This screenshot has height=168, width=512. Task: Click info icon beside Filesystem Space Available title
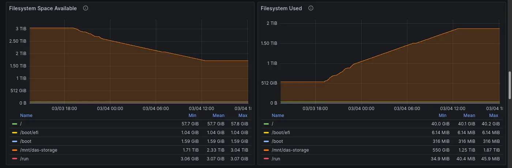pos(86,8)
